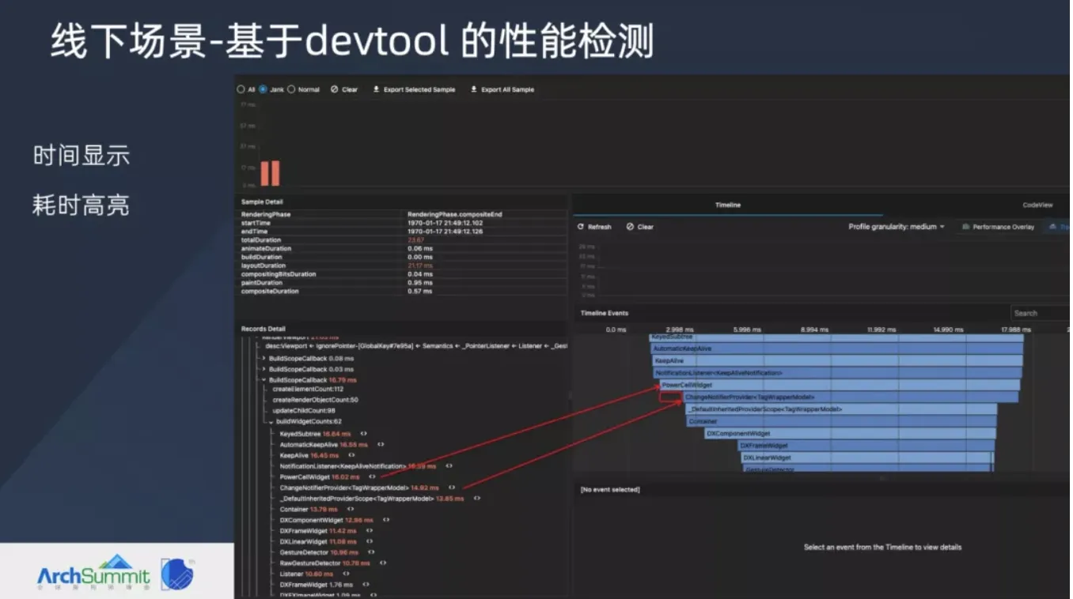Open the Profile granularity dropdown

point(897,227)
